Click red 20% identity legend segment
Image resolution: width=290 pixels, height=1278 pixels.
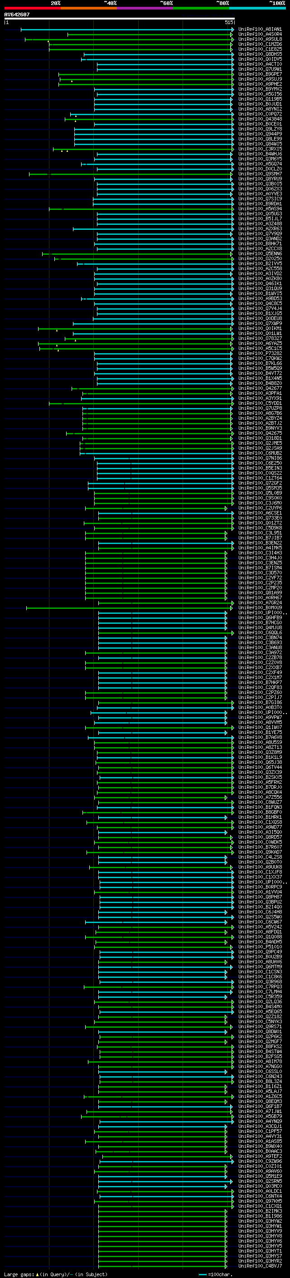(x=32, y=8)
